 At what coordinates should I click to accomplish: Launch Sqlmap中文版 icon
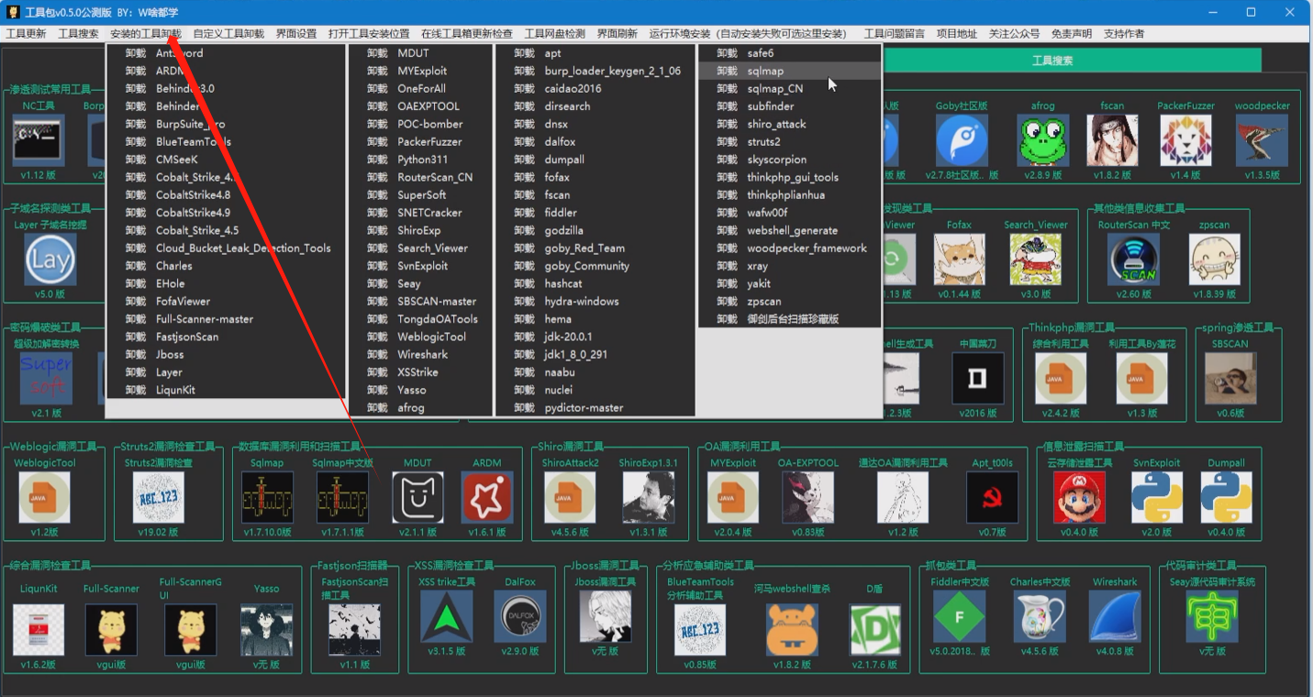click(x=342, y=498)
